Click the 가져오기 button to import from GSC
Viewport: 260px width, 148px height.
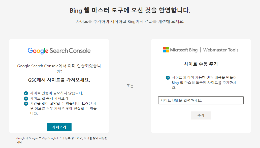click(x=59, y=127)
